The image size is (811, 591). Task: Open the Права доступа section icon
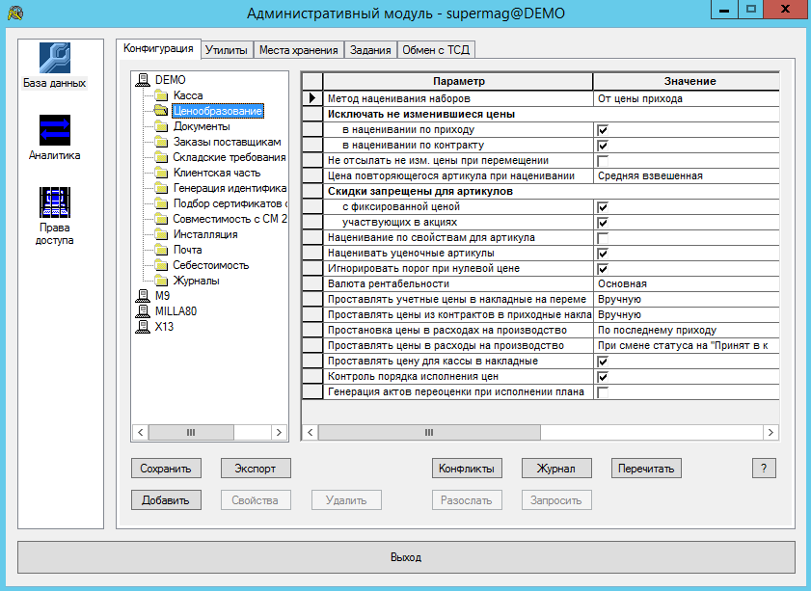54,202
